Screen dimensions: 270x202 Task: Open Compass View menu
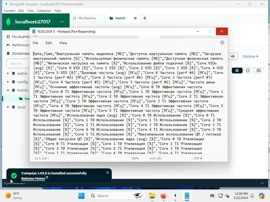pyautogui.click(x=31, y=11)
